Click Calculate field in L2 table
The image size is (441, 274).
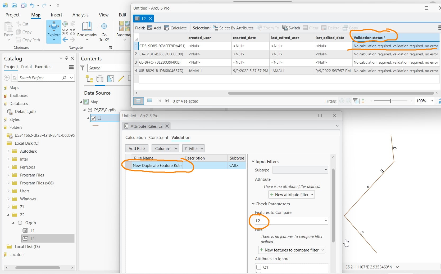(175, 28)
